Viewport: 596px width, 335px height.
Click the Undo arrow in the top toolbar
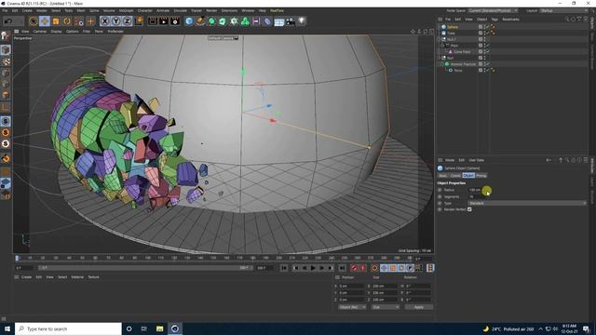coord(8,21)
